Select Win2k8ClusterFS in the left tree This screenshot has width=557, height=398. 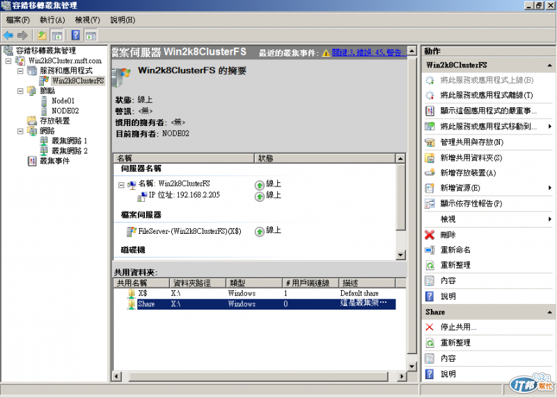pyautogui.click(x=78, y=81)
